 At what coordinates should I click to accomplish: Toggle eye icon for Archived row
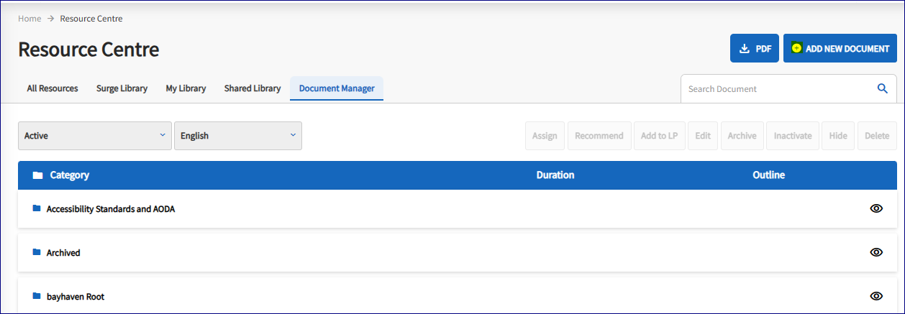click(876, 252)
